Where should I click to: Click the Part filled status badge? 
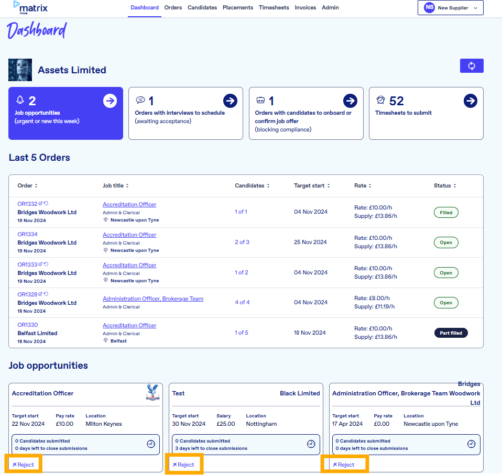pyautogui.click(x=451, y=333)
